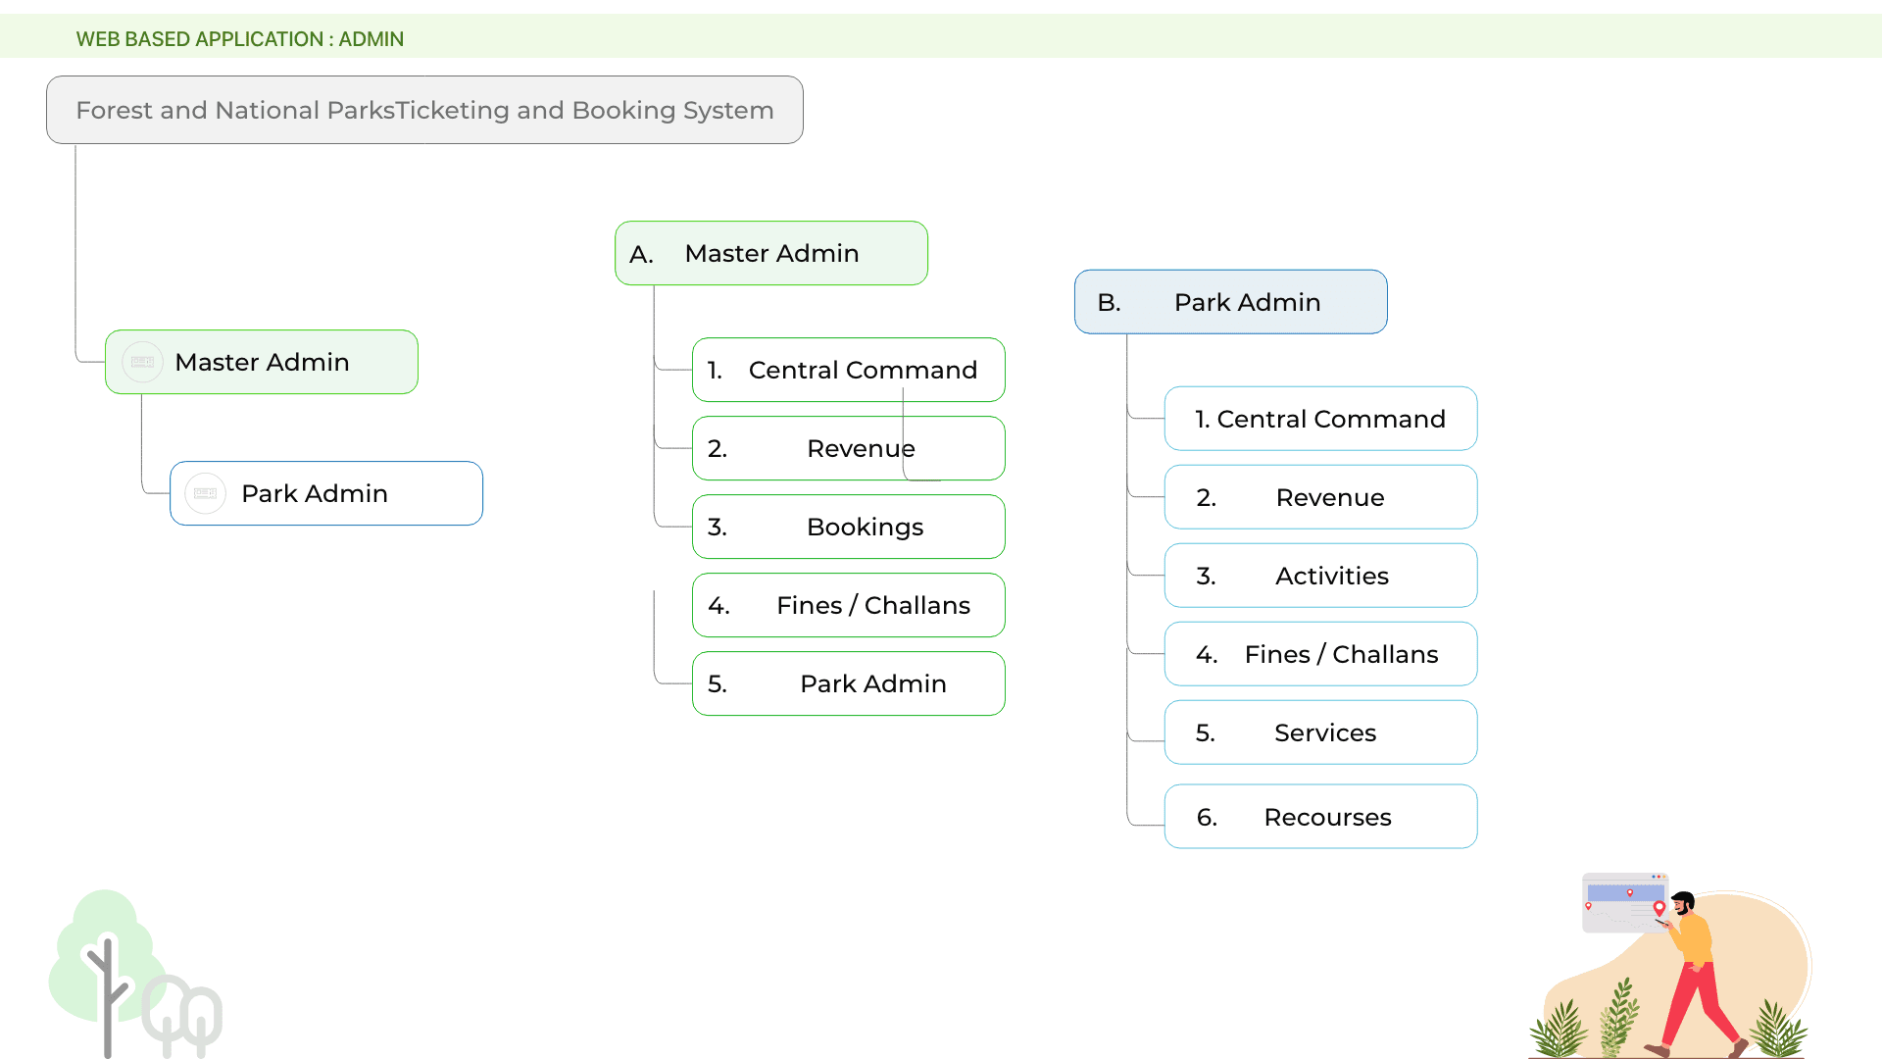Open Central Command under A. Master Admin

click(x=848, y=370)
